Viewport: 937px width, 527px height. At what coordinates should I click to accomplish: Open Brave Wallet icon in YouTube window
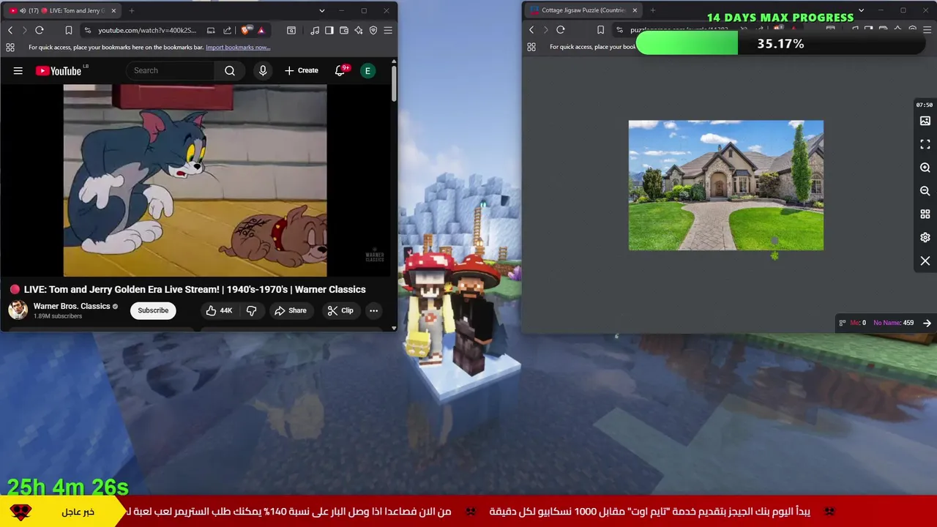coord(344,30)
